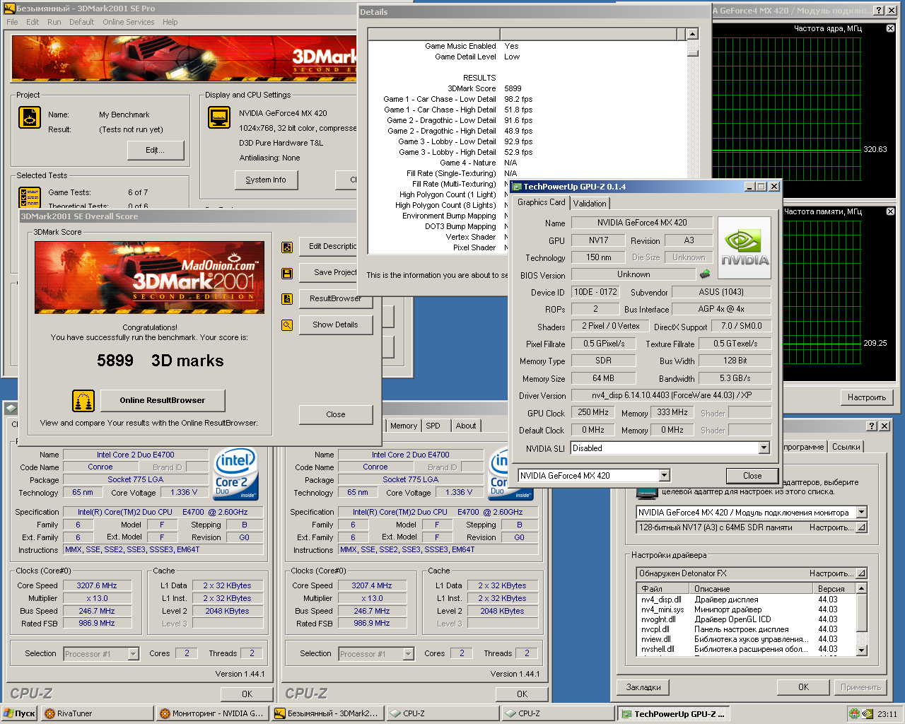The height and width of the screenshot is (724, 905).
Task: Click the green system tray icon
Action: 854,713
